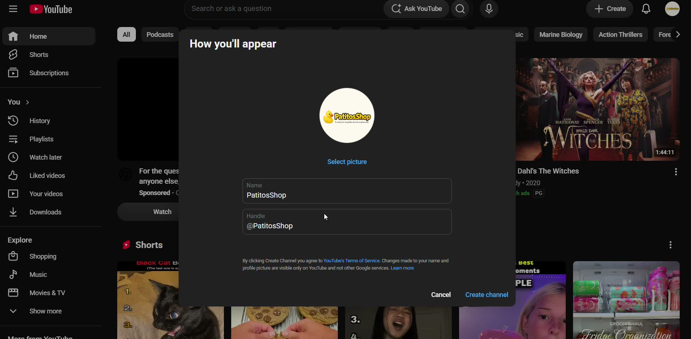Viewport: 691px width, 339px height.
Task: Click Select picture link
Action: [347, 161]
